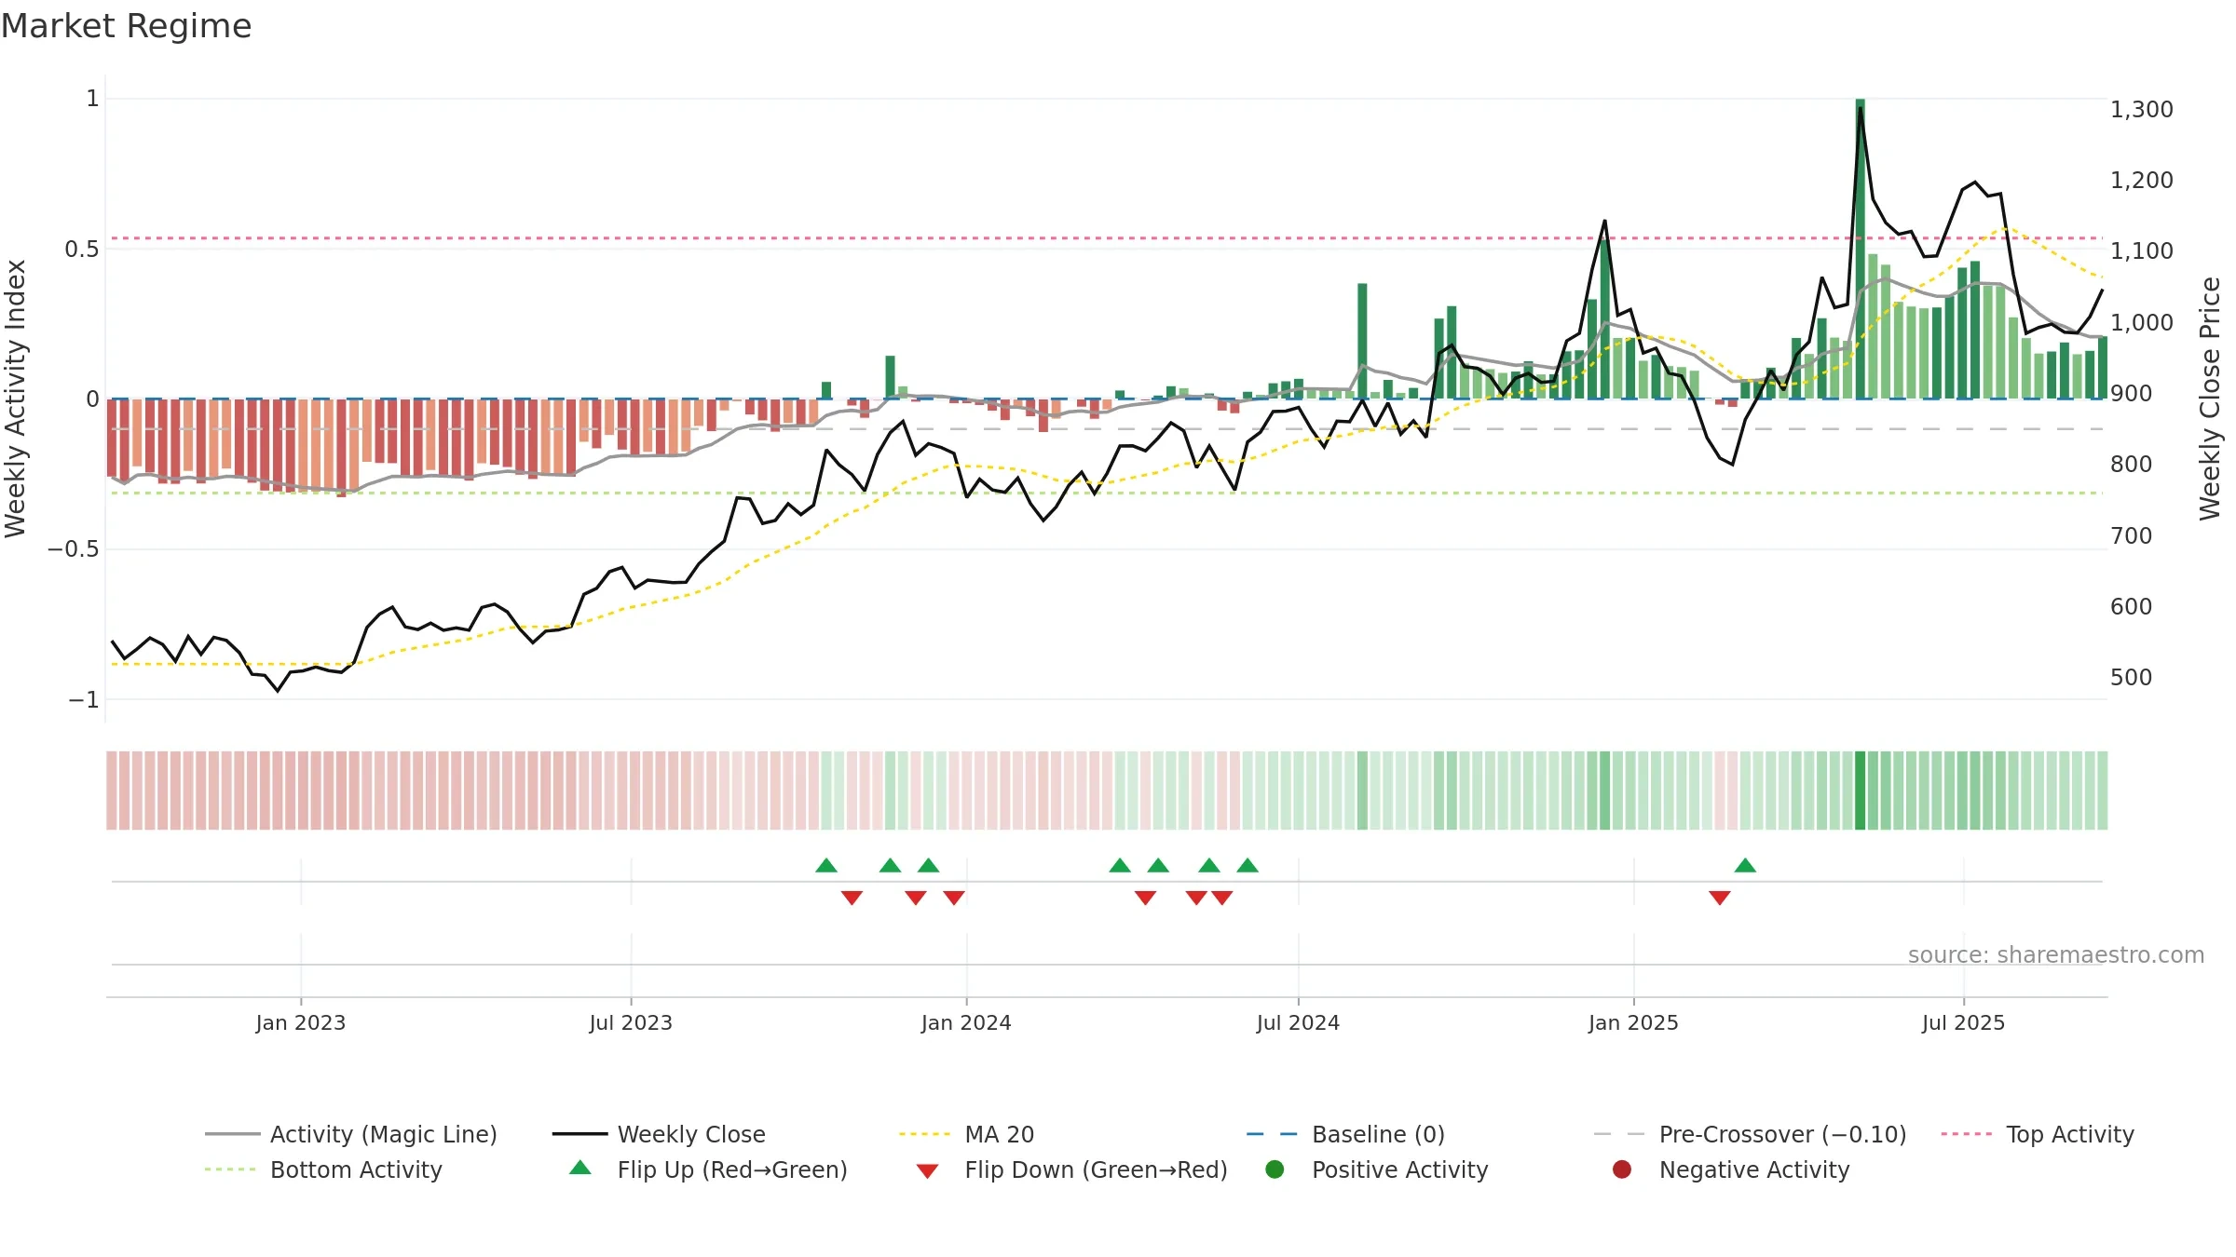Toggle Baseline (0) legend entry

coord(1345,1134)
